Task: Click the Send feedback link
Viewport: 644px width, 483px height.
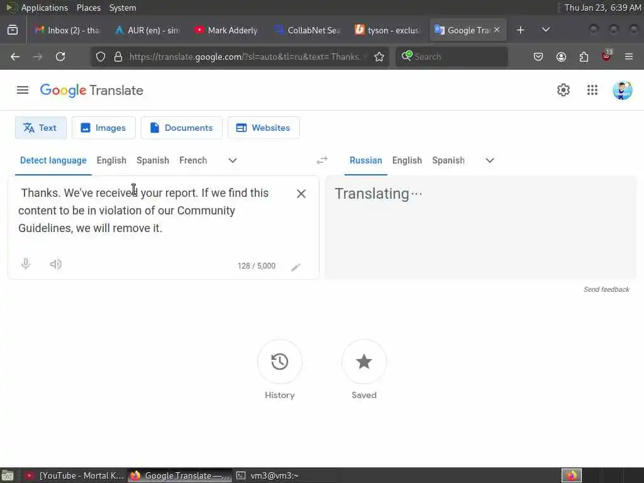Action: 606,289
